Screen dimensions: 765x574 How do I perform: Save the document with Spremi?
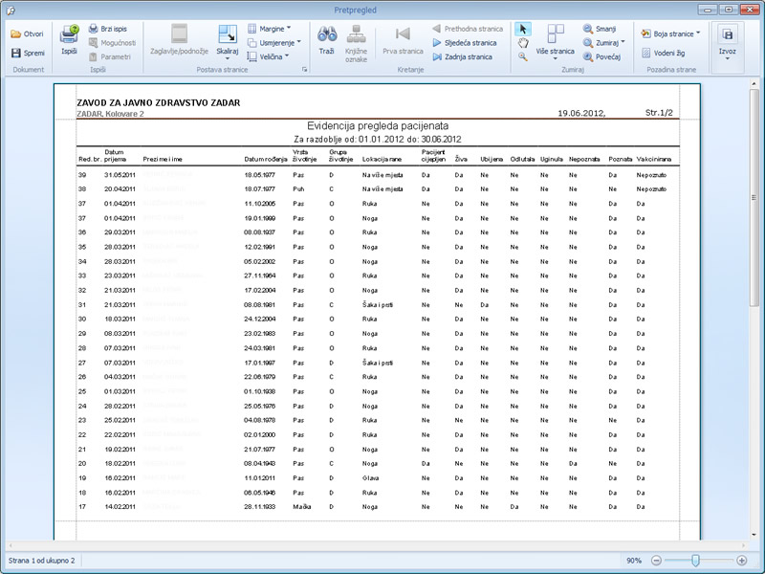pyautogui.click(x=28, y=53)
